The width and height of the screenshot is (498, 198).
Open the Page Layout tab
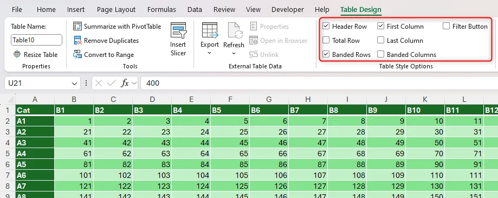pyautogui.click(x=117, y=10)
